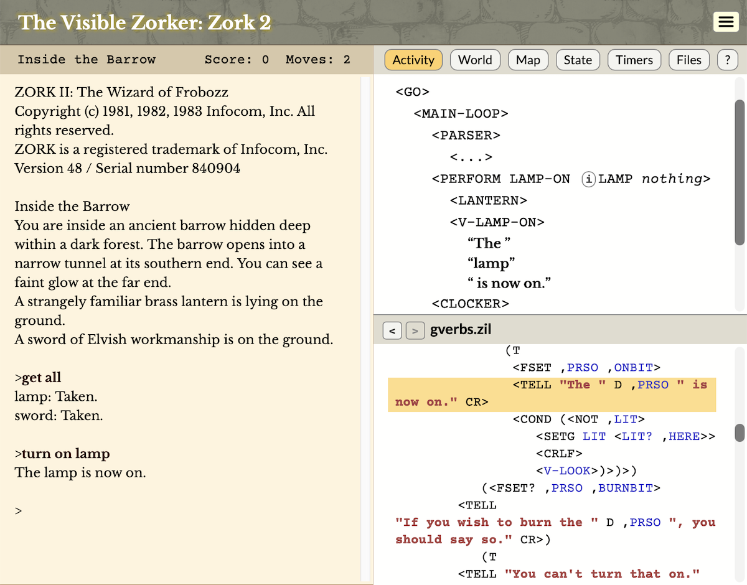
Task: Click the "turn on lamp" command line
Action: [x=62, y=454]
